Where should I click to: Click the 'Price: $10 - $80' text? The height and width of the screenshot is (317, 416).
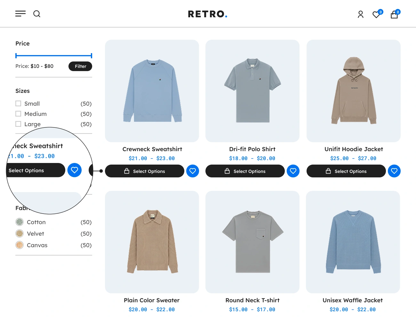35,66
